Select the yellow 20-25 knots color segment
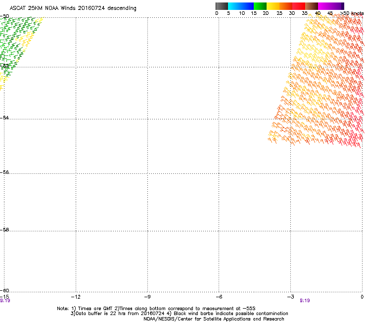366x322 pixels. 273,6
